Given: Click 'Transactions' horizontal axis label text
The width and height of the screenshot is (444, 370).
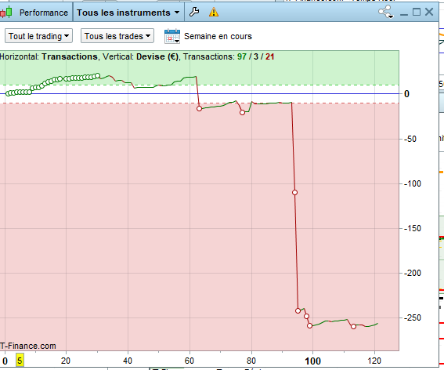Looking at the screenshot, I should 70,56.
